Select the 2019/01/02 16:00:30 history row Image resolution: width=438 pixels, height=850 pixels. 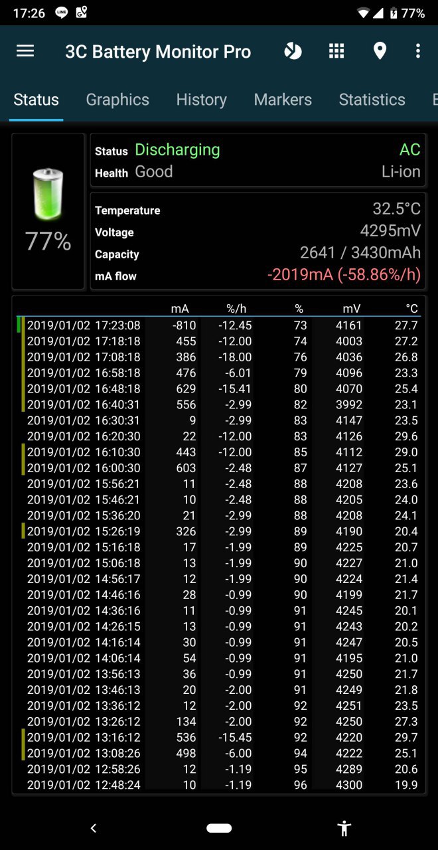[x=219, y=468]
